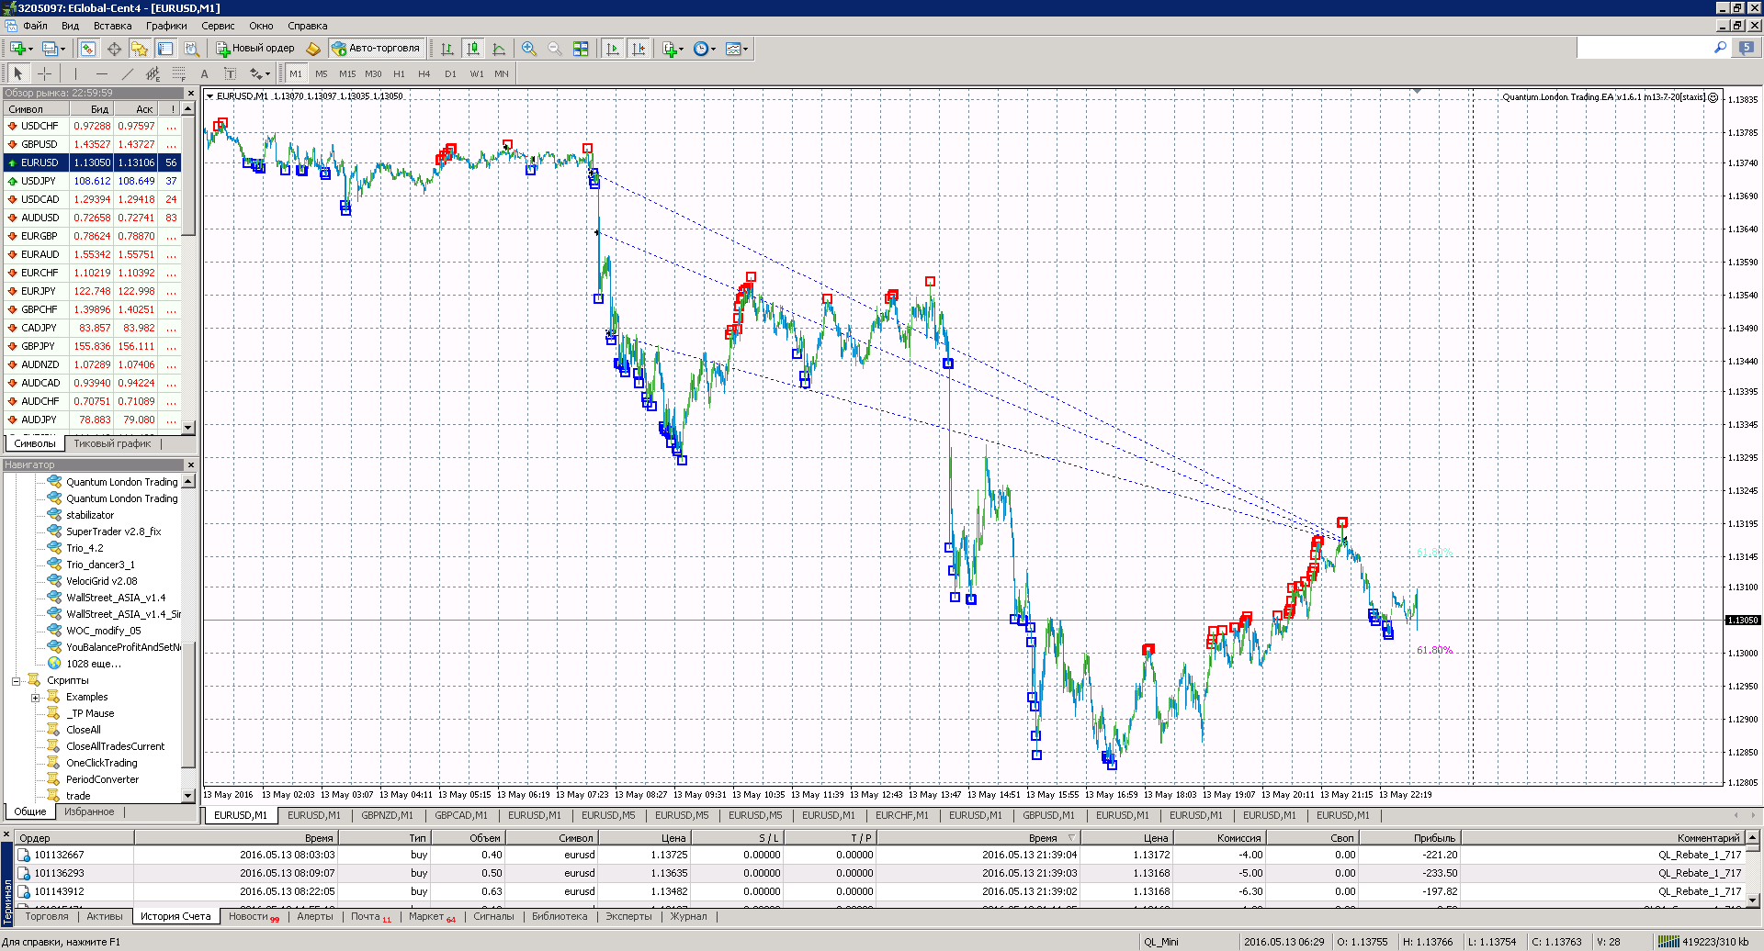This screenshot has height=951, width=1764.
Task: Toggle chart auto scroll button
Action: point(613,49)
